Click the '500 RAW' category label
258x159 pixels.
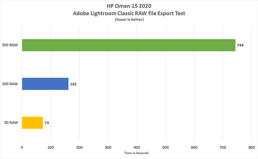pyautogui.click(x=10, y=45)
